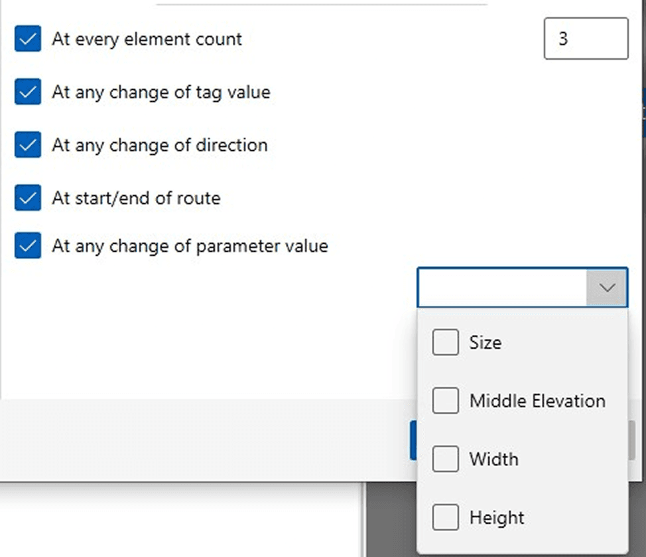Toggle 'At any change of tag value' checkbox

[28, 92]
